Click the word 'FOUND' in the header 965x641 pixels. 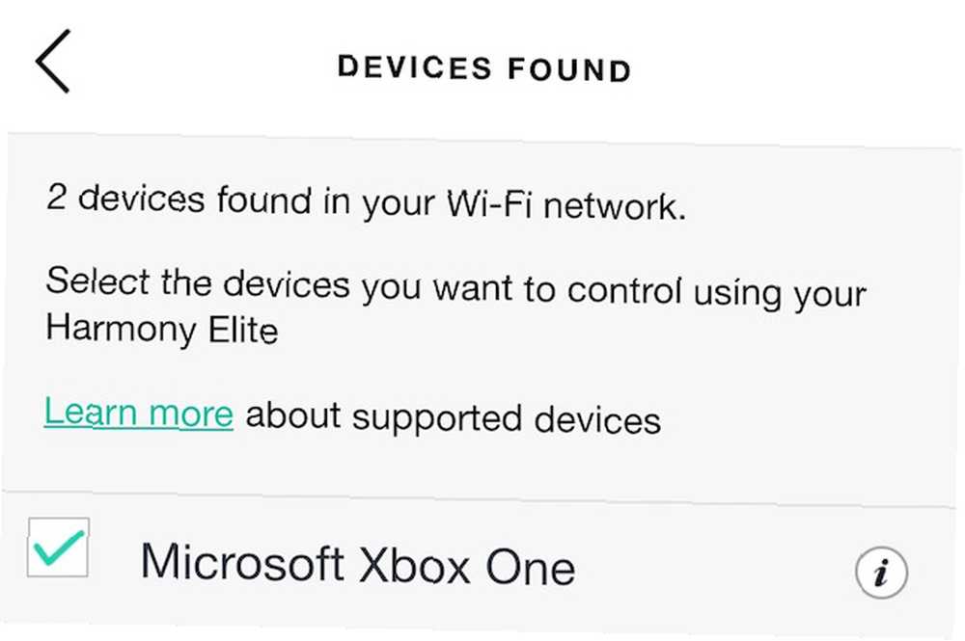(x=570, y=69)
